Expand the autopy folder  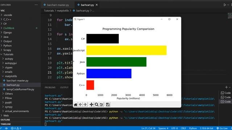(x=20, y=58)
